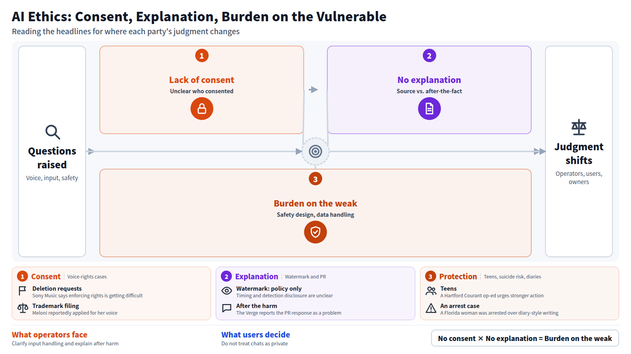
Task: Click the balance scale icon above Judgment shifts
Action: 579,127
